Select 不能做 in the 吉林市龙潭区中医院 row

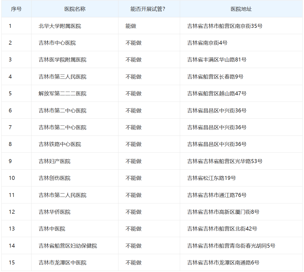pos(134,263)
